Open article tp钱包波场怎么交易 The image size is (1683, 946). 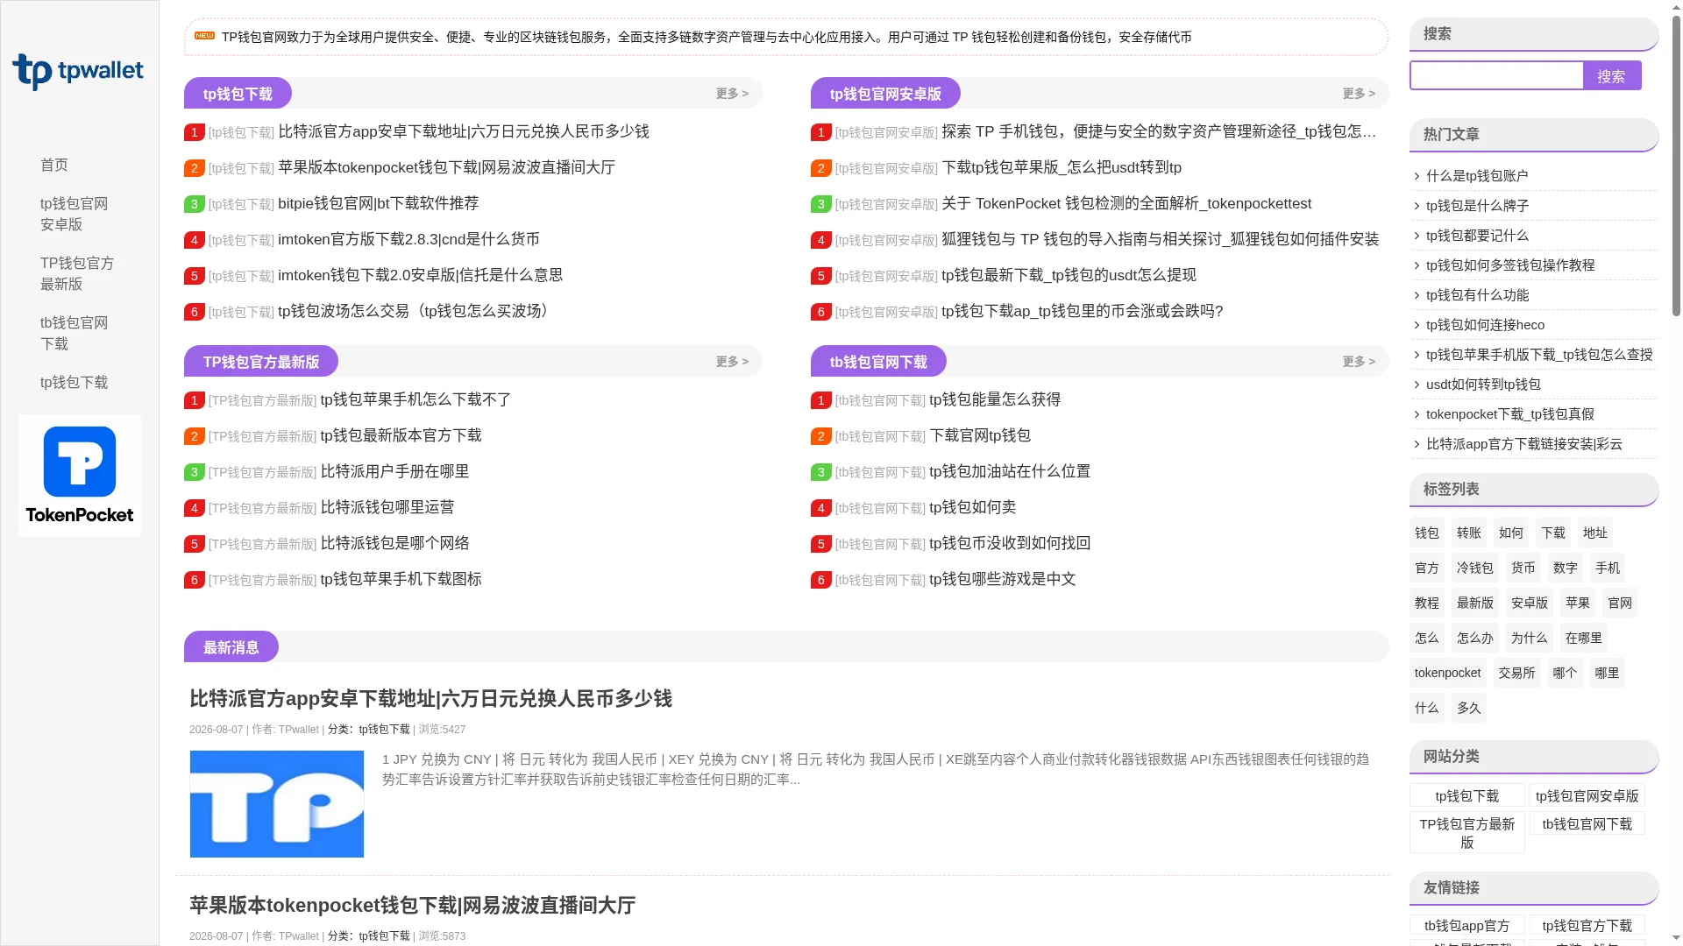coord(415,311)
